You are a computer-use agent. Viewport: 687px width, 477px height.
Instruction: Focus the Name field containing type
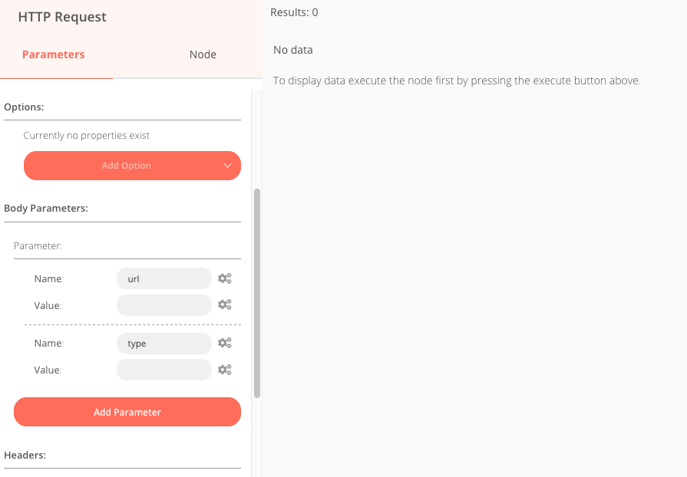[164, 343]
